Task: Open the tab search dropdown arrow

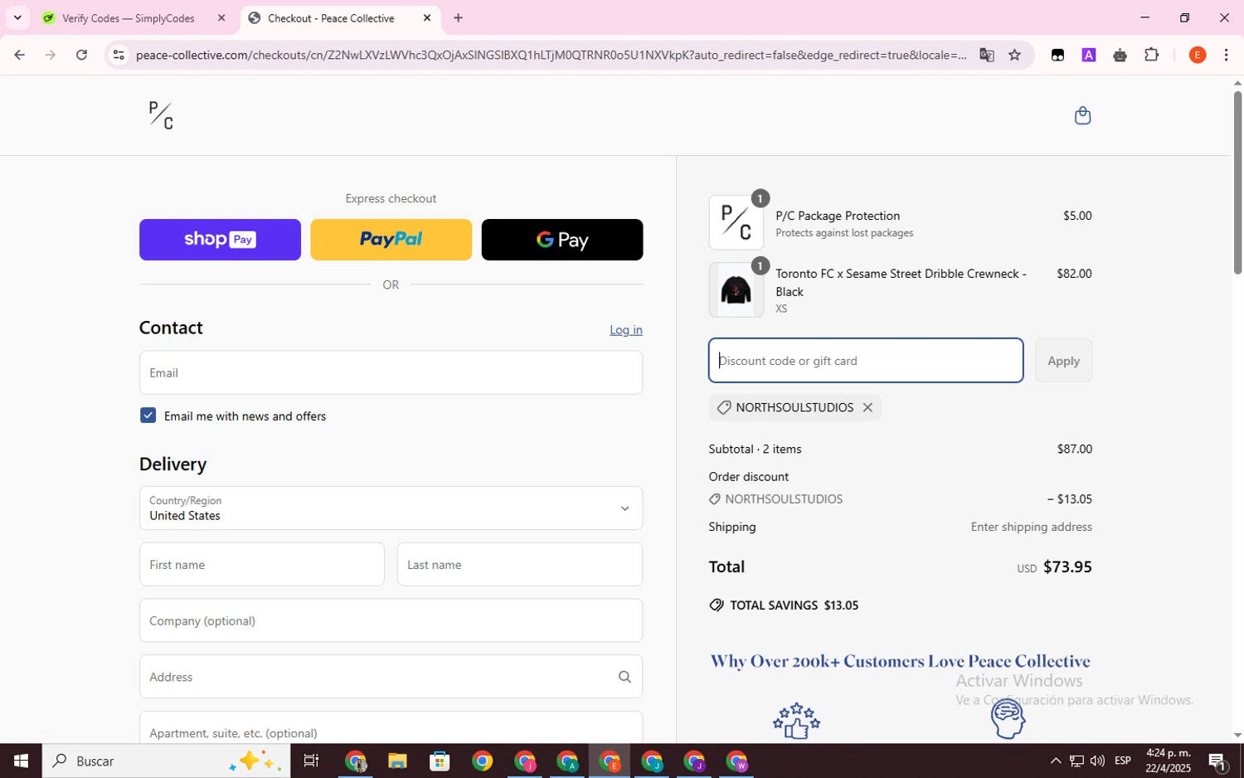Action: coord(17,17)
